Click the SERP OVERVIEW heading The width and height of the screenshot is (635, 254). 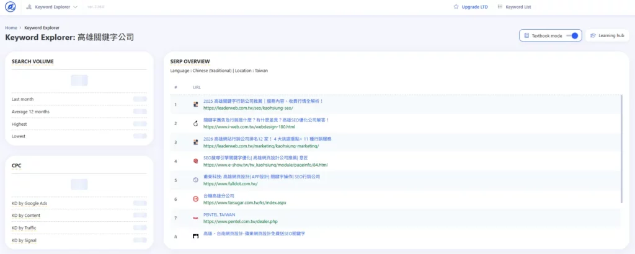(x=190, y=61)
